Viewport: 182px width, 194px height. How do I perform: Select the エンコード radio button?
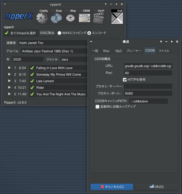tap(89, 33)
